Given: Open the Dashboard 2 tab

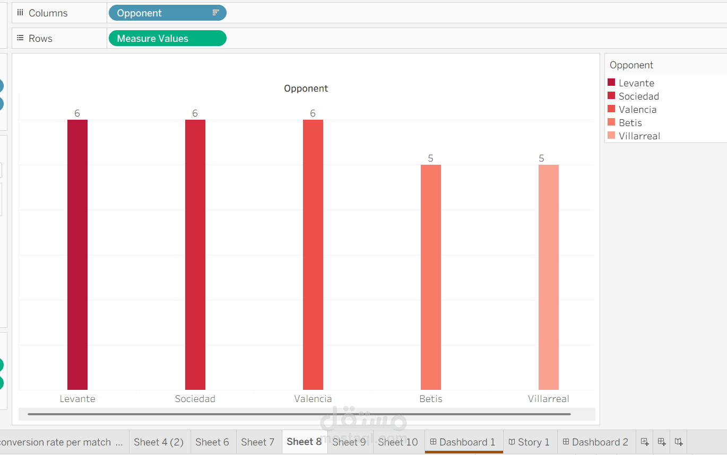Looking at the screenshot, I should [x=596, y=442].
